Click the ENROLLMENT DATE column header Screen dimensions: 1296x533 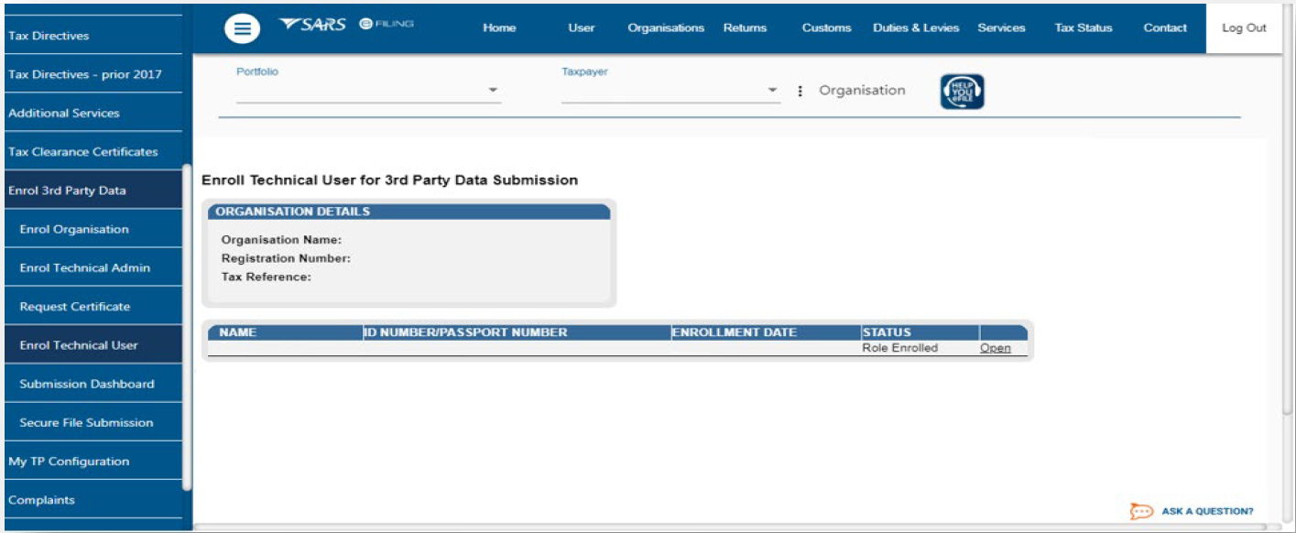pos(735,332)
